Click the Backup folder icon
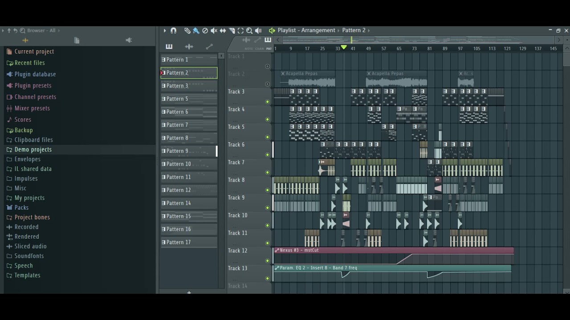 9,130
